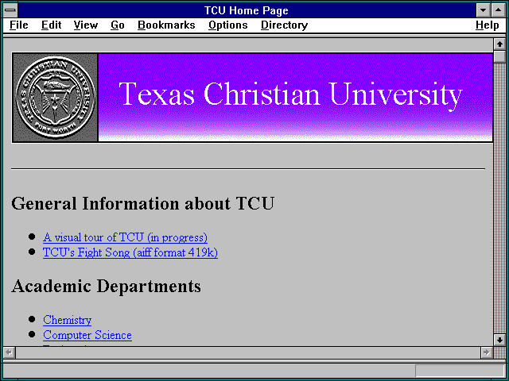Image resolution: width=509 pixels, height=381 pixels.
Task: Open the window control menu box
Action: (10, 10)
